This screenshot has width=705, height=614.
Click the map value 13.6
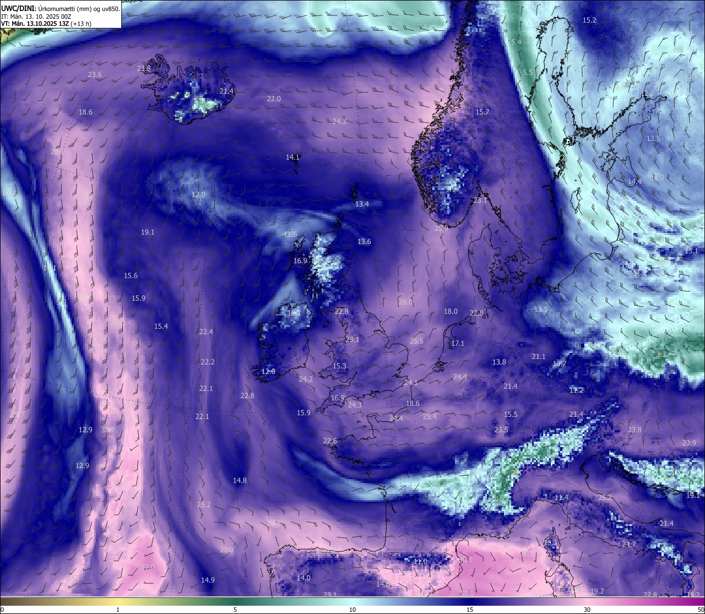[364, 242]
